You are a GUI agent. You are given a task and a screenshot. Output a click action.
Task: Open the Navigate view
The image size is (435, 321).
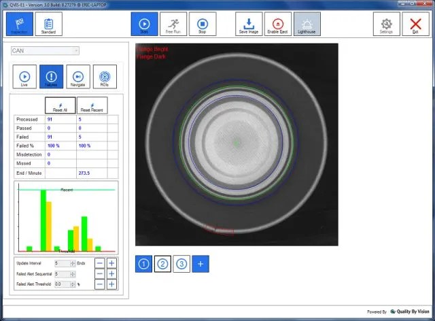tap(78, 77)
